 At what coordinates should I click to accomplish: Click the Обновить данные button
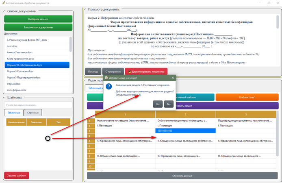[x=182, y=176]
